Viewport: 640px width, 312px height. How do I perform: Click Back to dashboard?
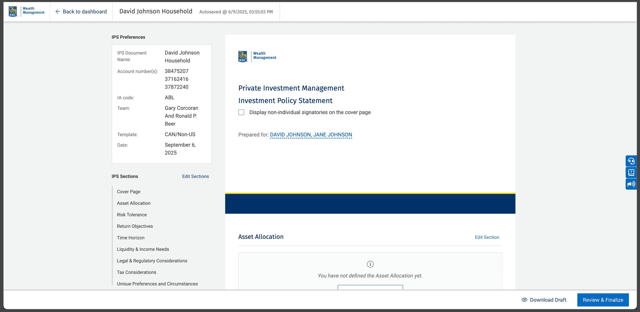(x=84, y=11)
